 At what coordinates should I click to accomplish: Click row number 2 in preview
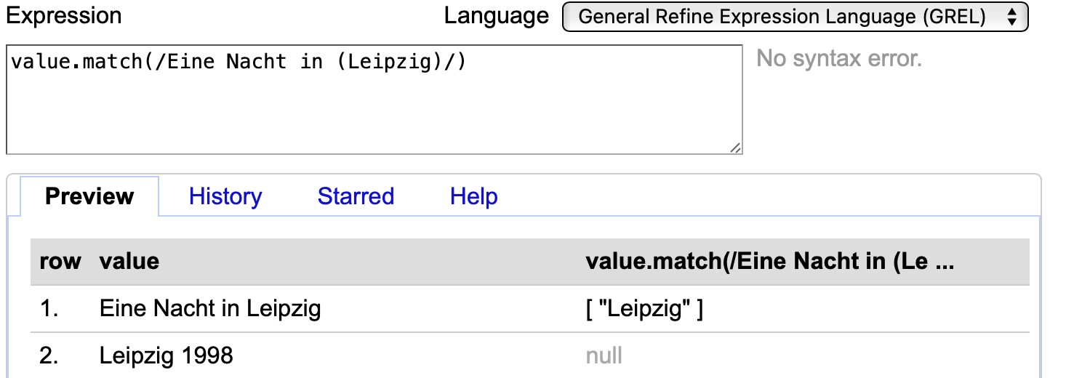click(49, 355)
